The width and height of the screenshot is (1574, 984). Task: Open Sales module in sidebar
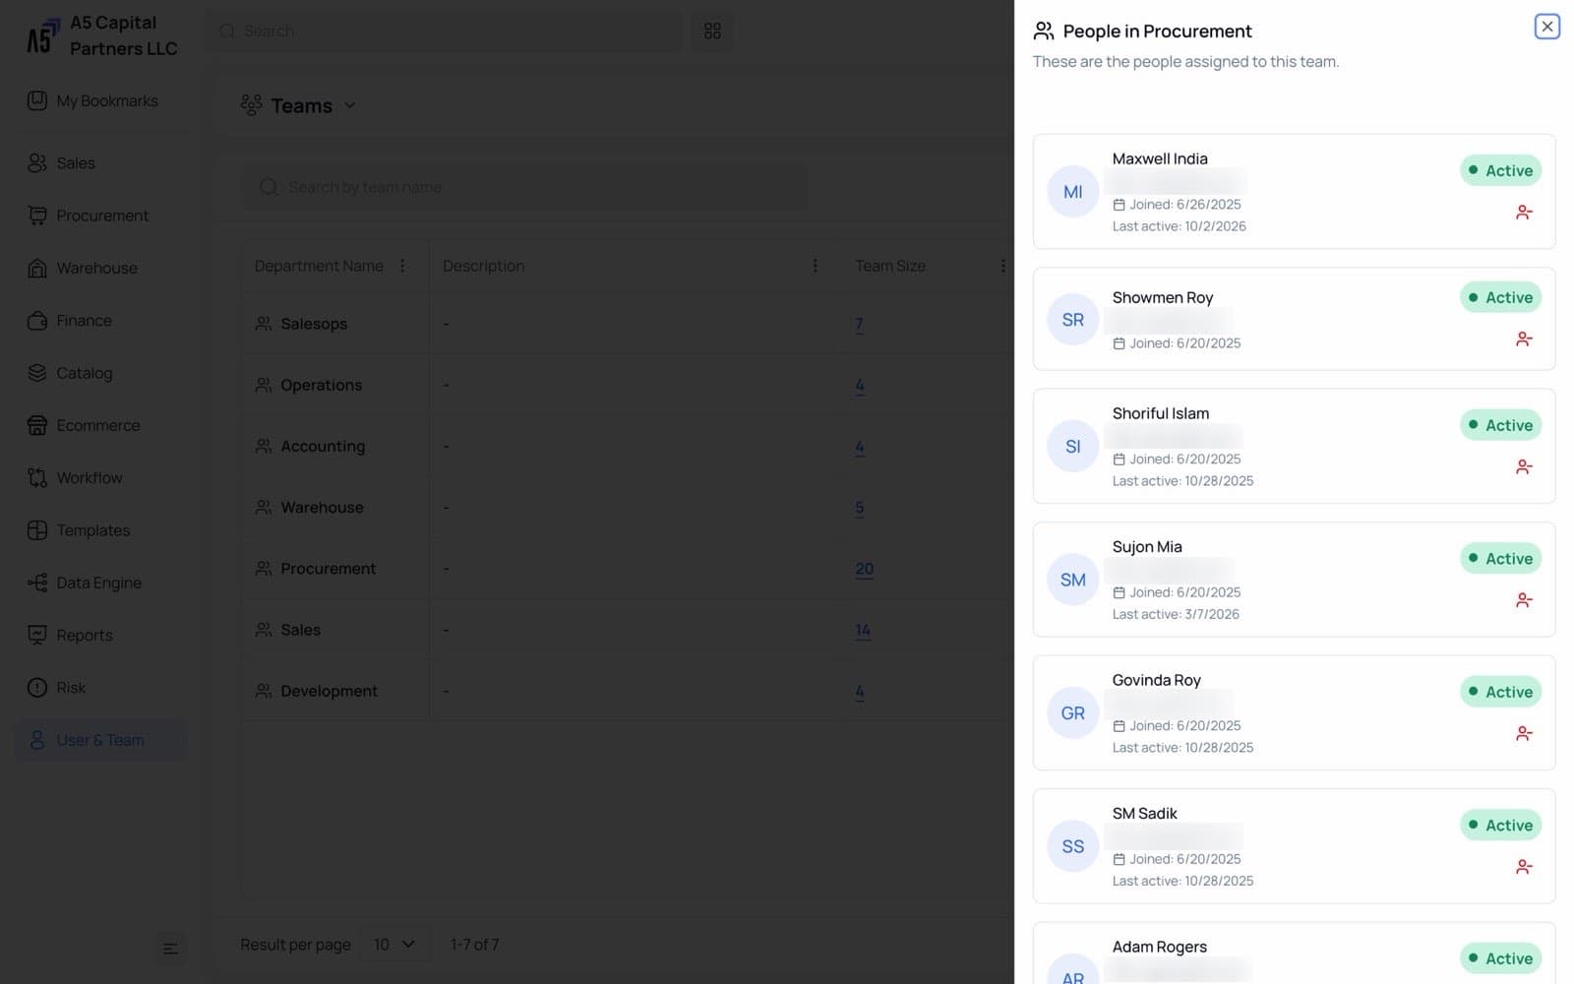(x=98, y=163)
